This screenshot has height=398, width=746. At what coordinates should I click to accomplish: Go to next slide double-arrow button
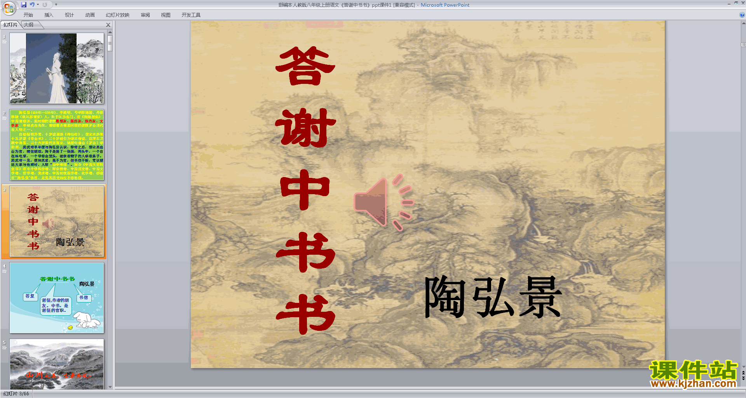click(743, 379)
